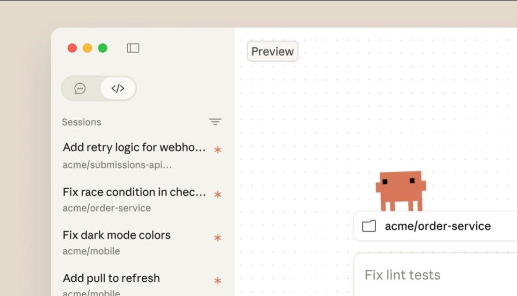
Task: Select Fix race condition session
Action: [134, 192]
